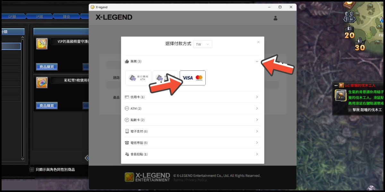Click the credit card icon beside 信用卡 (1)
The width and height of the screenshot is (385, 192).
click(x=127, y=97)
